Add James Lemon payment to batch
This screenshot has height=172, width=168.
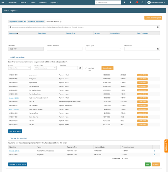tap(142, 75)
